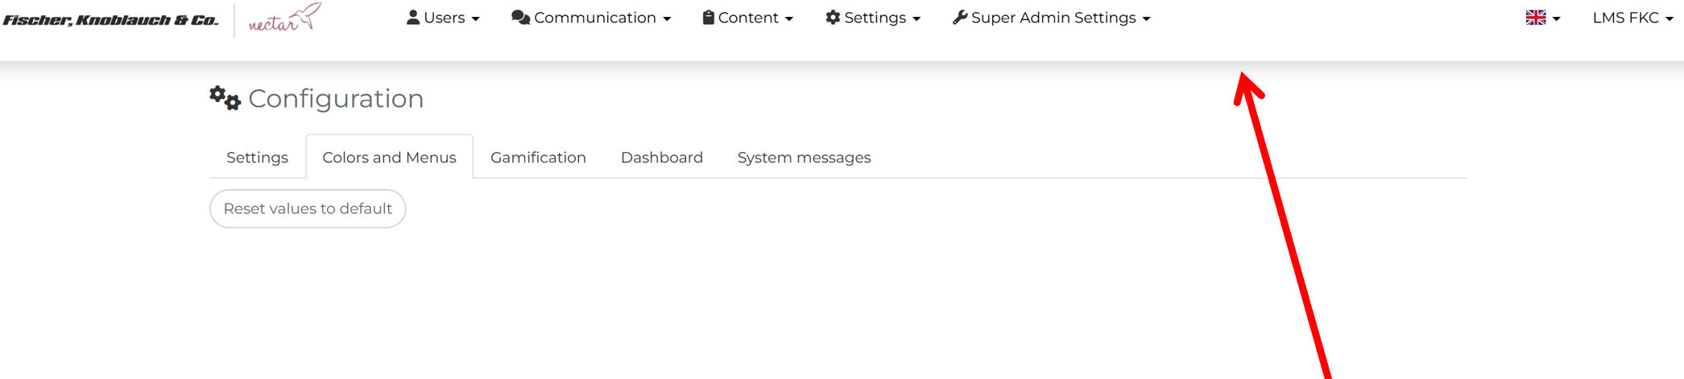This screenshot has height=379, width=1684.
Task: Open the Gamification tab
Action: [x=538, y=158]
